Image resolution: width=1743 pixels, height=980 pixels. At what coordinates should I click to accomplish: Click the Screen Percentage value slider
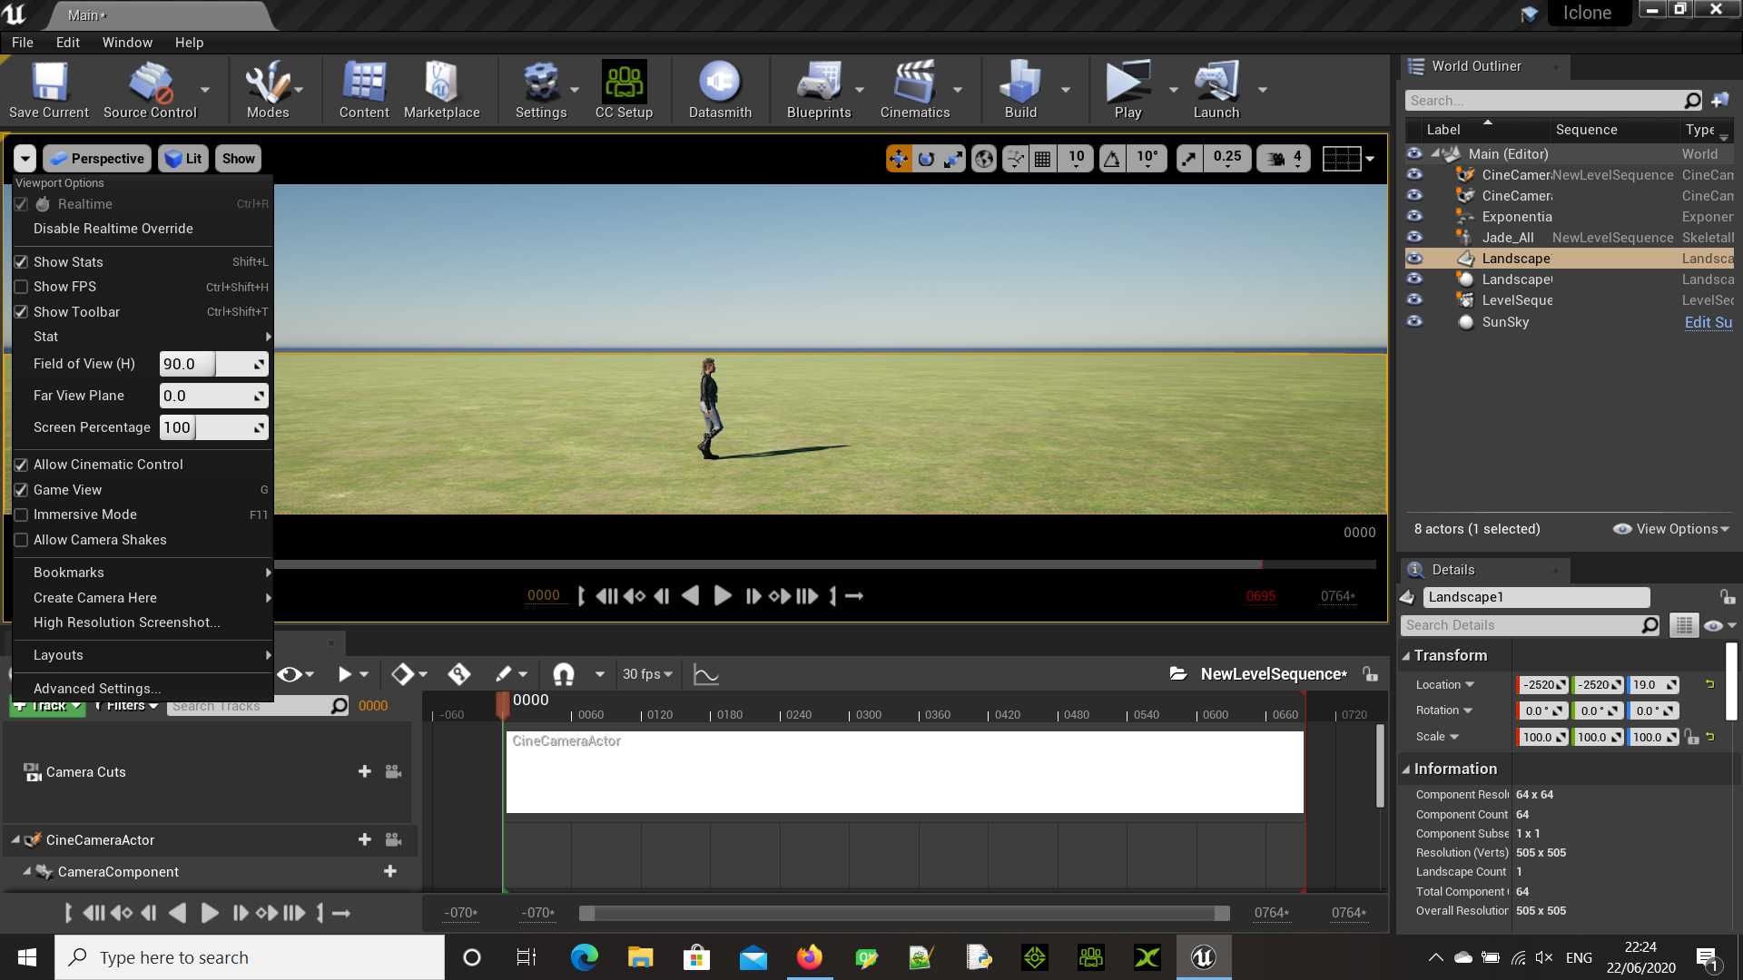(213, 427)
